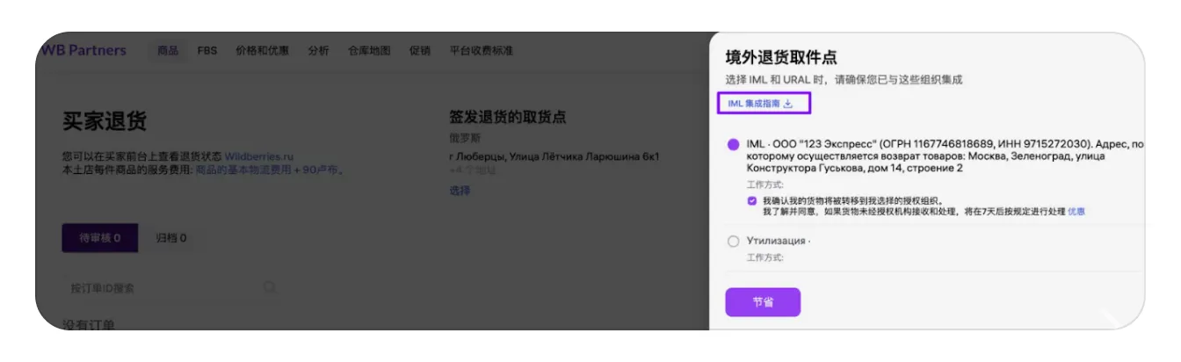The height and width of the screenshot is (362, 1181).
Task: Open the Wildberries.ru link
Action: pos(259,156)
